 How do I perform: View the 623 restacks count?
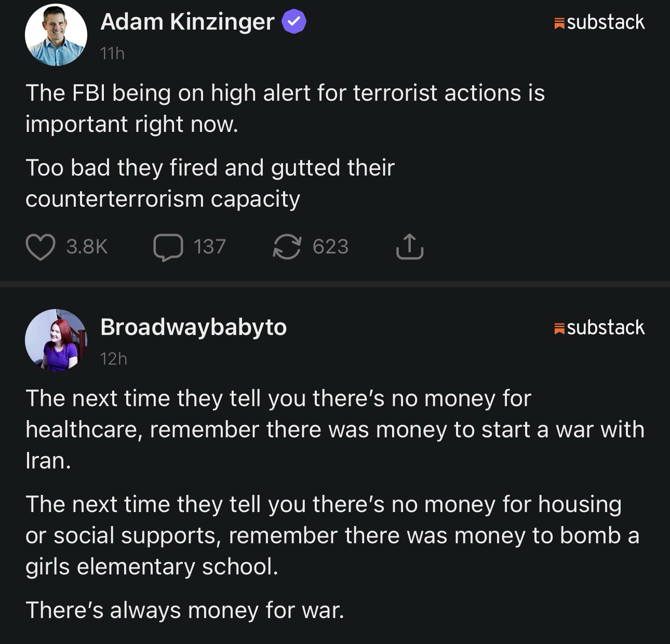330,247
